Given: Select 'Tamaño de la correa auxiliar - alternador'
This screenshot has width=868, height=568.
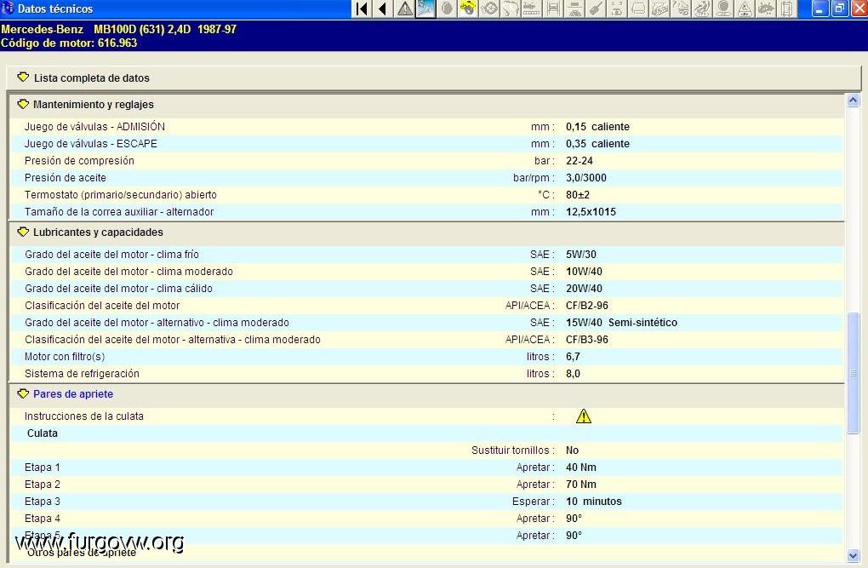Looking at the screenshot, I should (x=119, y=212).
